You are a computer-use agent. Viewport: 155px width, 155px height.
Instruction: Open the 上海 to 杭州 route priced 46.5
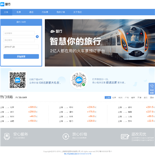point(19,116)
